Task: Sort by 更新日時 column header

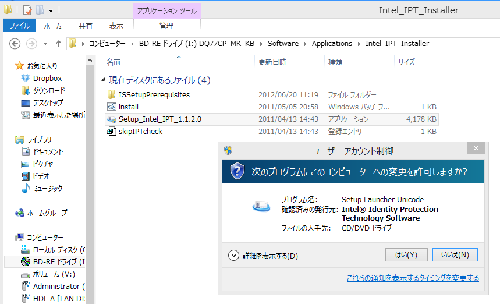Action: (289, 62)
